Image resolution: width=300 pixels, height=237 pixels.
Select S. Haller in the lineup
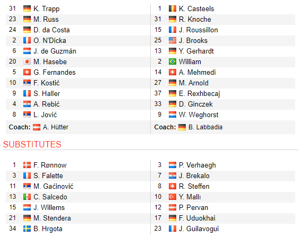47,93
